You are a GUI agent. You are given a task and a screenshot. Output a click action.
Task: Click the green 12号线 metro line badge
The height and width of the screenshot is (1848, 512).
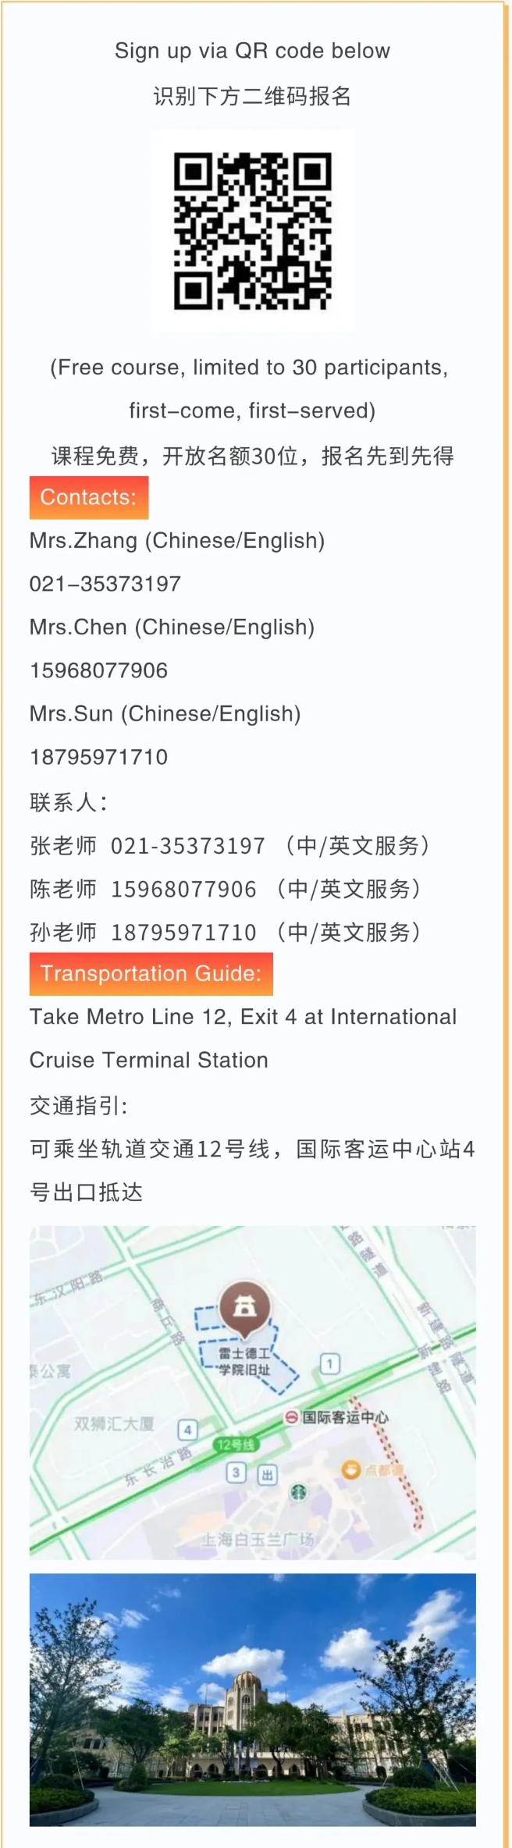pos(235,1445)
